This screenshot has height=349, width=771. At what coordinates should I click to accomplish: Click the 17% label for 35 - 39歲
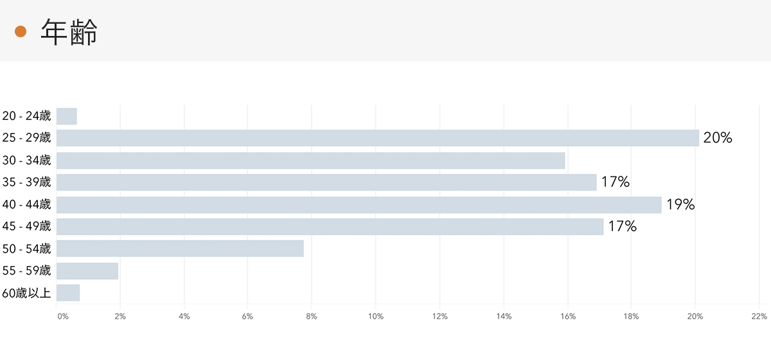click(x=615, y=182)
